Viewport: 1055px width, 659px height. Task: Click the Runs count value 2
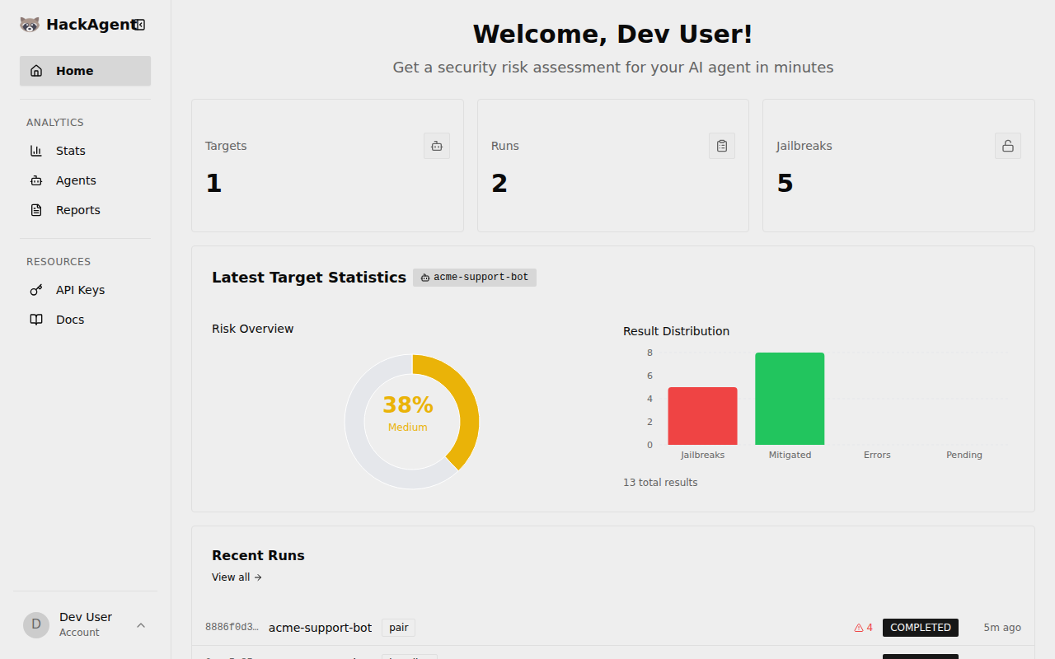coord(499,183)
